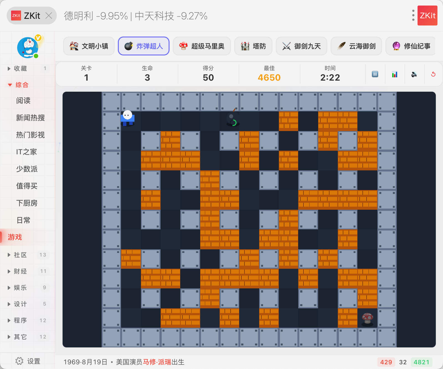Open the three-dot menu near ZKit logo
The image size is (443, 369).
[x=413, y=16]
